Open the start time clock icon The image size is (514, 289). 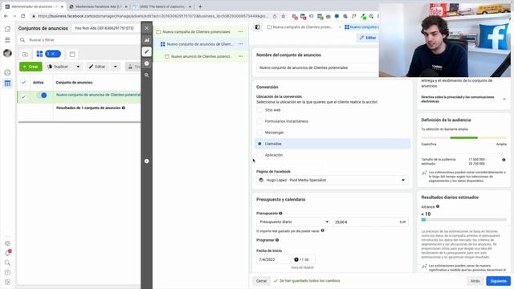point(296,259)
